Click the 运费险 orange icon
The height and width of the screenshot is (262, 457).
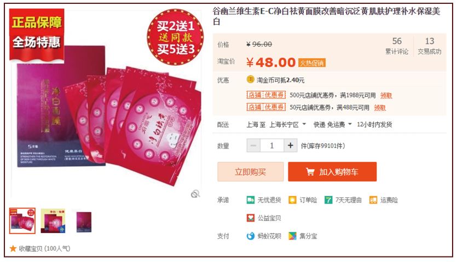click(373, 200)
